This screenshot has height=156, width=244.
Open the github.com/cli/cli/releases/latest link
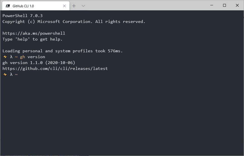[x=55, y=68]
